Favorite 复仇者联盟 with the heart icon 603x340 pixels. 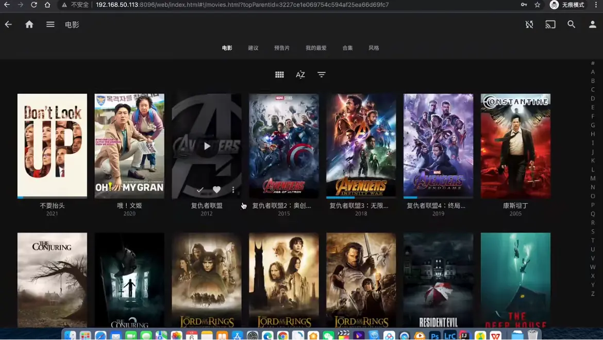pos(216,190)
